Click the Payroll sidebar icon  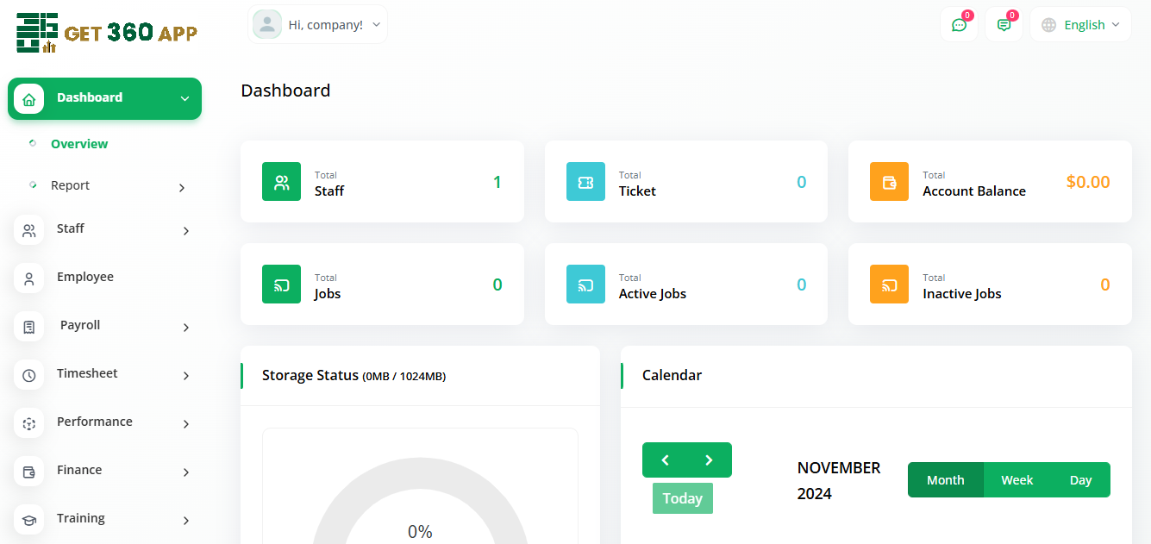click(29, 327)
